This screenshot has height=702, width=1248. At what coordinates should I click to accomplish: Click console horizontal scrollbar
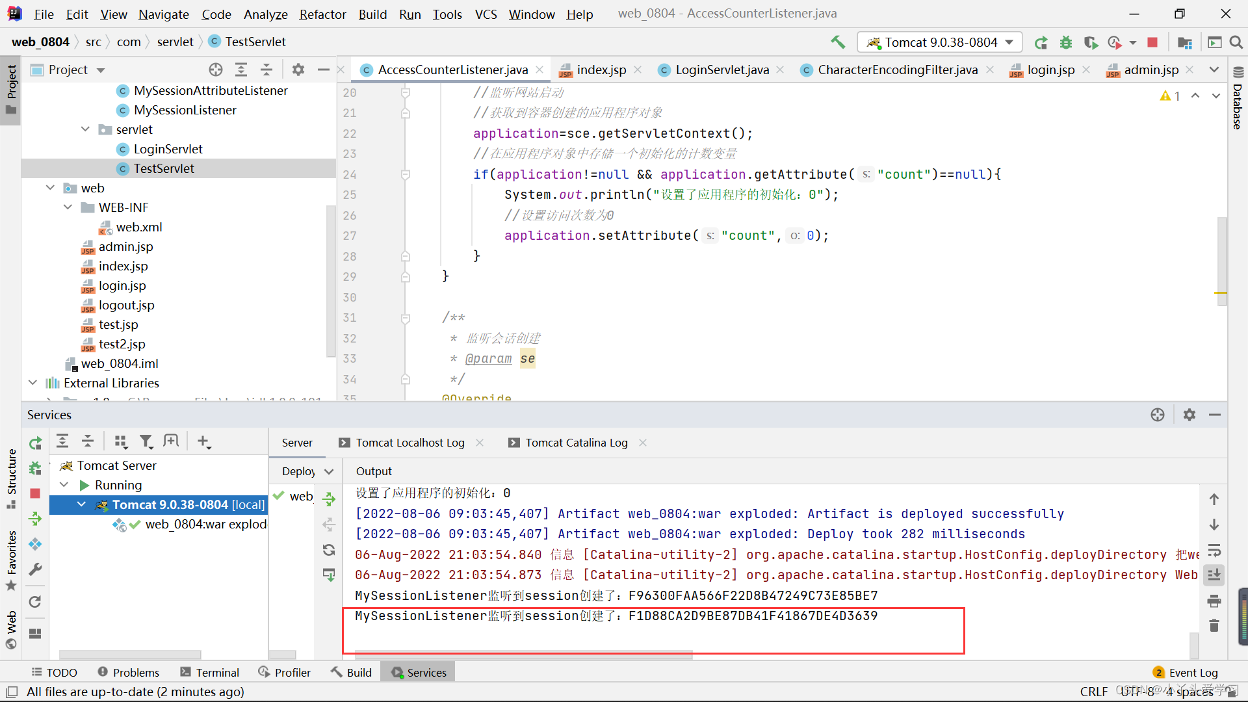pos(523,656)
